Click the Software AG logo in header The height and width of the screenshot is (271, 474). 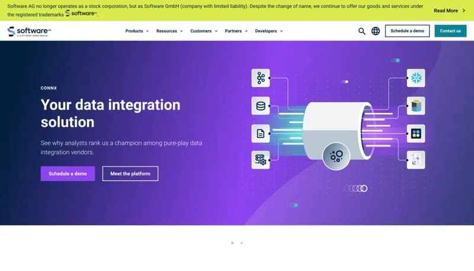pos(29,31)
